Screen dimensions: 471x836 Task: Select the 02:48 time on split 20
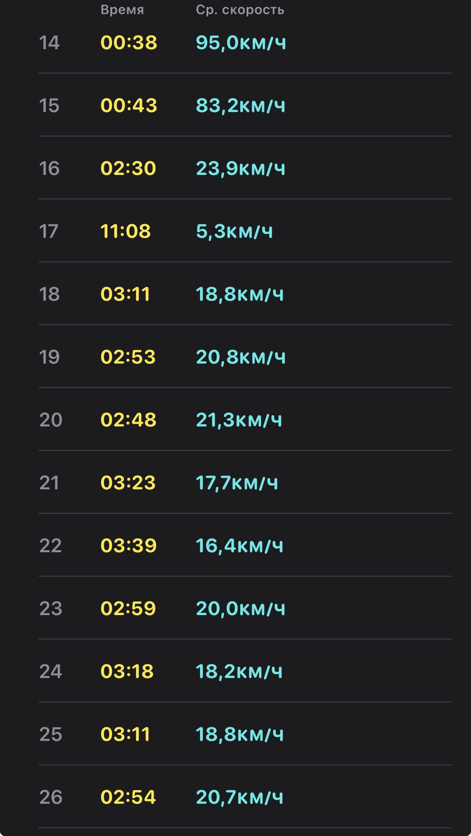(128, 420)
